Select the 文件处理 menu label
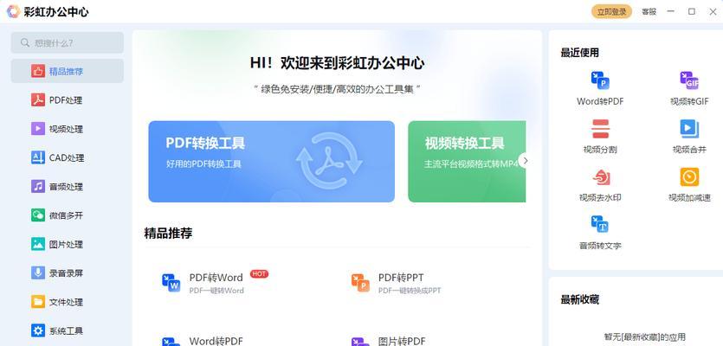The height and width of the screenshot is (346, 723). 66,302
